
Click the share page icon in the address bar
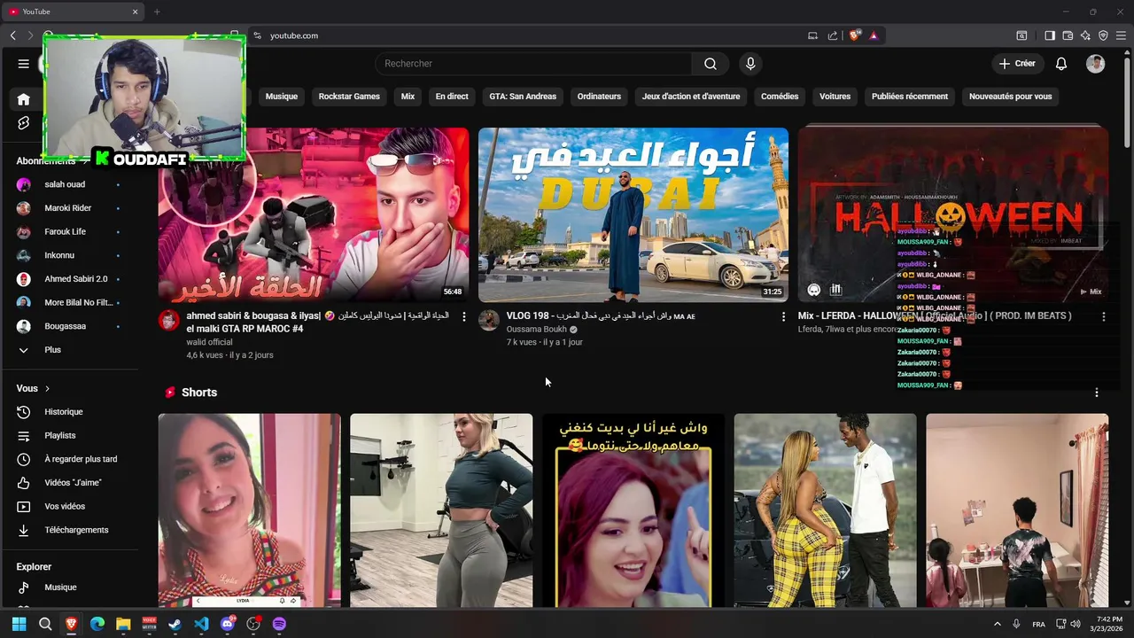pyautogui.click(x=833, y=35)
